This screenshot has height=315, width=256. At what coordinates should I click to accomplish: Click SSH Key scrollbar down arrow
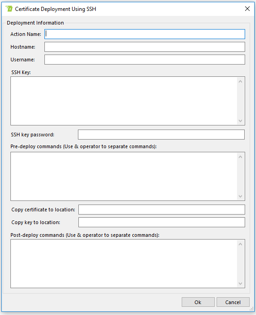[241, 121]
